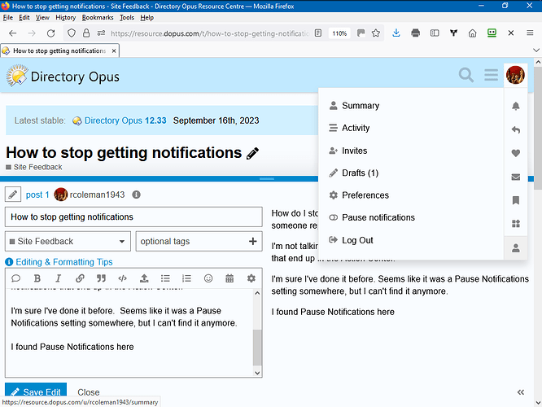Click the quote whole post speech bubble icon
The height and width of the screenshot is (407, 542).
pyautogui.click(x=16, y=278)
